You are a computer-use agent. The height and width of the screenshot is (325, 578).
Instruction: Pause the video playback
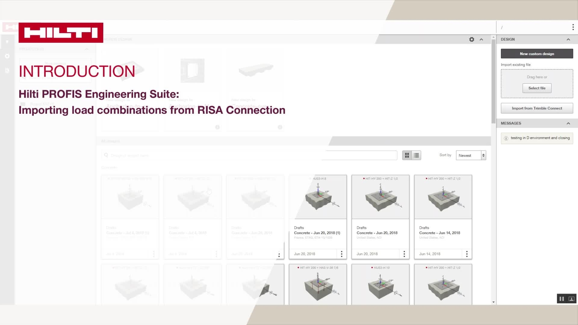[x=562, y=299]
